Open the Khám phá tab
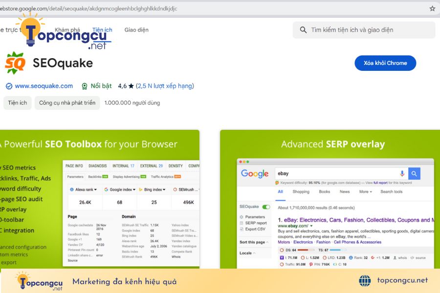 (x=67, y=29)
